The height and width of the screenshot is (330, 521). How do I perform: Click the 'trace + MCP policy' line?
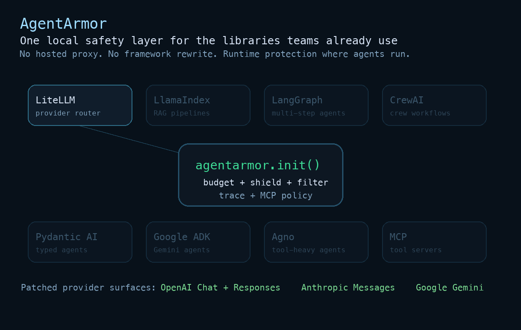(266, 195)
